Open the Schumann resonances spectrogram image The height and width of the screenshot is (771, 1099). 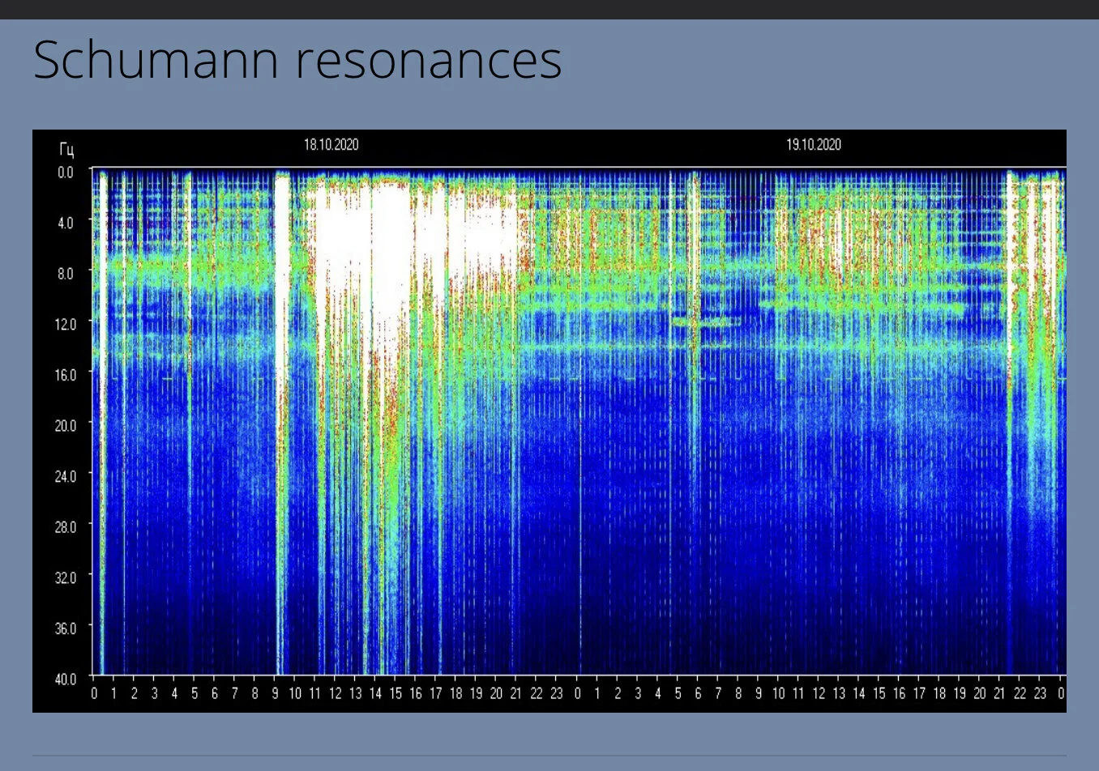pos(549,421)
